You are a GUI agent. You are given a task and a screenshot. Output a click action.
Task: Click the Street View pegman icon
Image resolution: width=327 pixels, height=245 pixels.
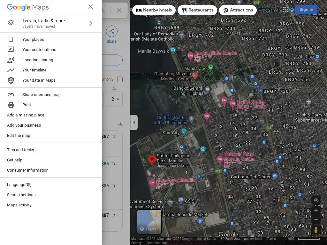[x=316, y=230]
